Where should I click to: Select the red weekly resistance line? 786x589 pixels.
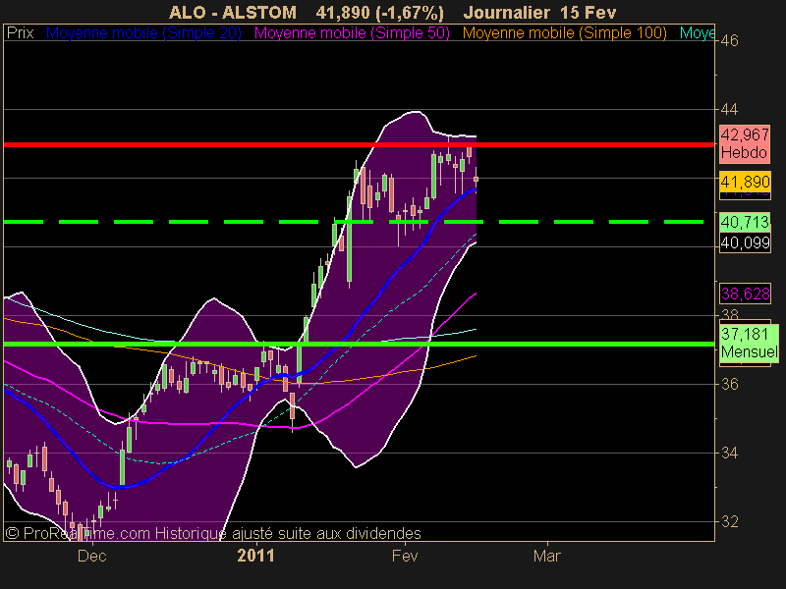click(359, 144)
